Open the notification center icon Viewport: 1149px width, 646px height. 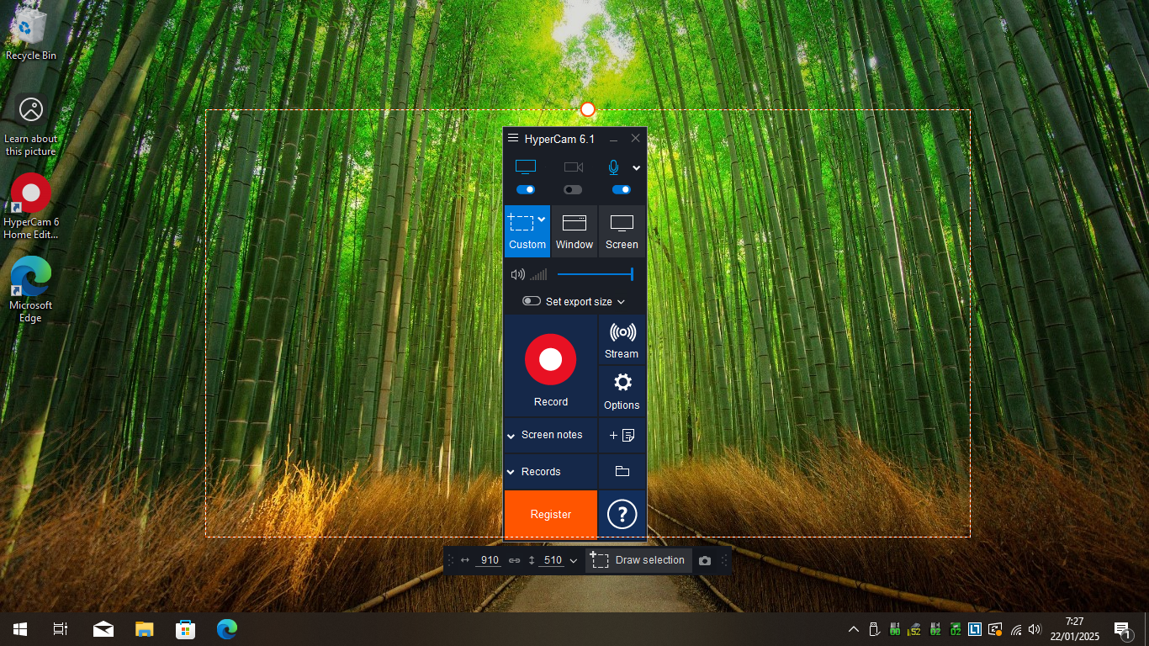pos(1123,629)
